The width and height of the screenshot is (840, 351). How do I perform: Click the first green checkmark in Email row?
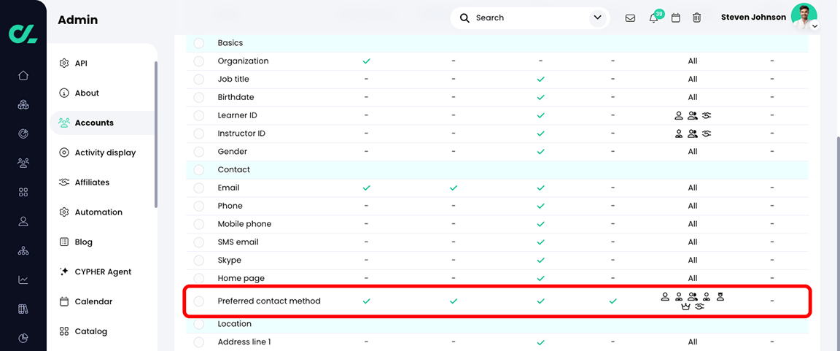tap(367, 188)
